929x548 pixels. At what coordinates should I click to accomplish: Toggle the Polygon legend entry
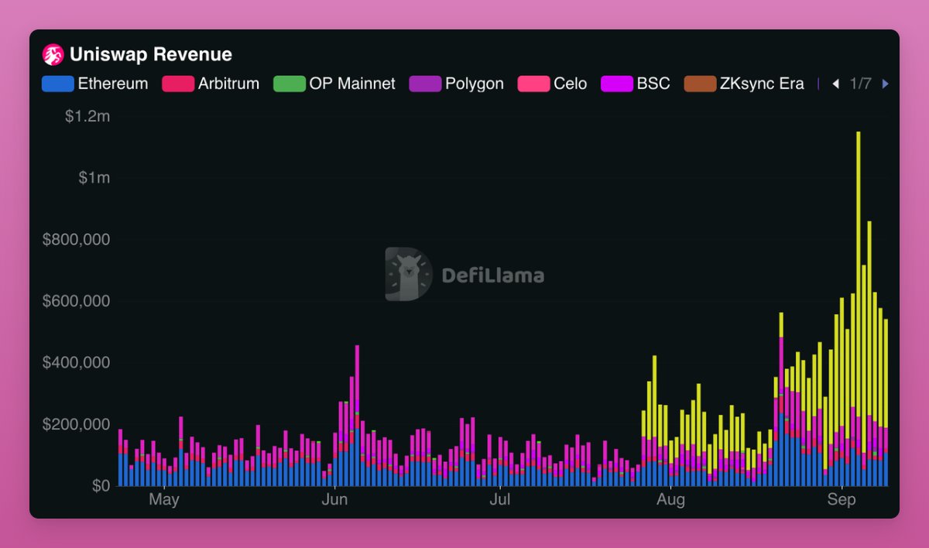pos(456,84)
